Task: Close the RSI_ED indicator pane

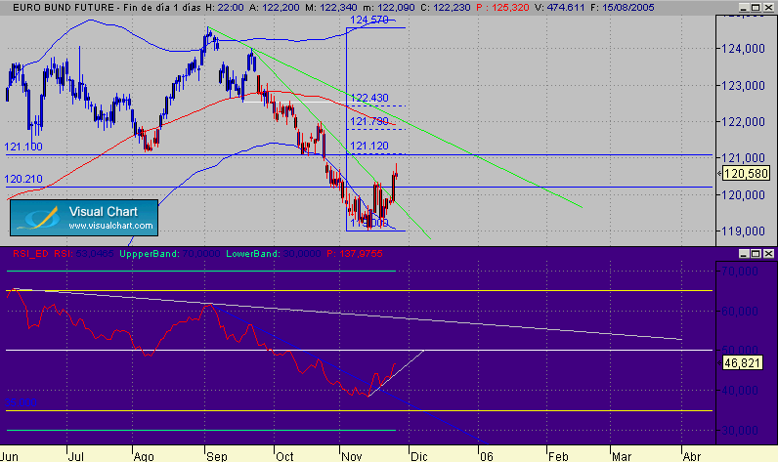Action: coord(768,254)
